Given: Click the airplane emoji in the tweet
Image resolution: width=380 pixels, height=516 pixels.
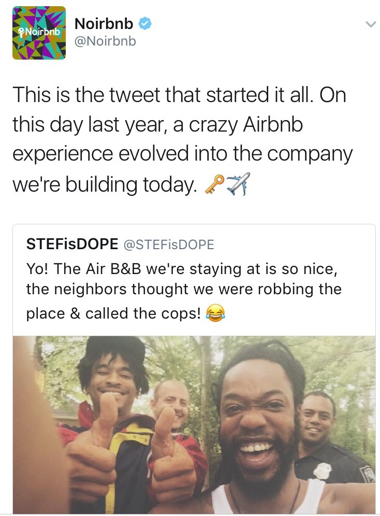Looking at the screenshot, I should [x=239, y=183].
